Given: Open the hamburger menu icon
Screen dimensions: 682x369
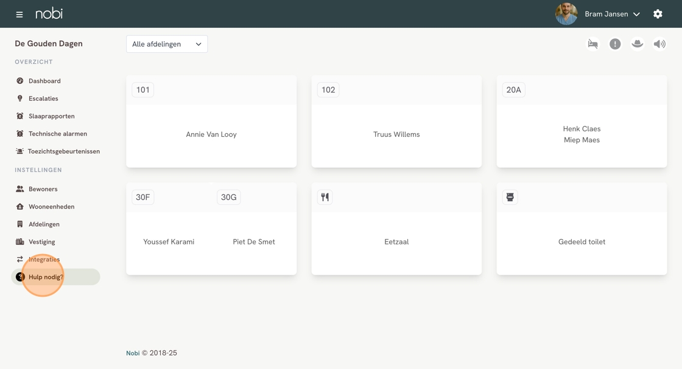Looking at the screenshot, I should pyautogui.click(x=19, y=14).
